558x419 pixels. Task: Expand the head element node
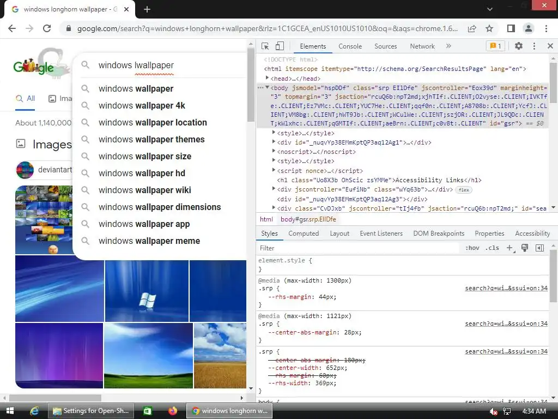[267, 78]
